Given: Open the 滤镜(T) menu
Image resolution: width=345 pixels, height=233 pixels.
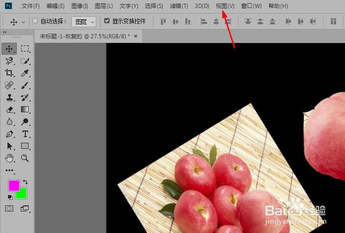Looking at the screenshot, I should pyautogui.click(x=179, y=6).
